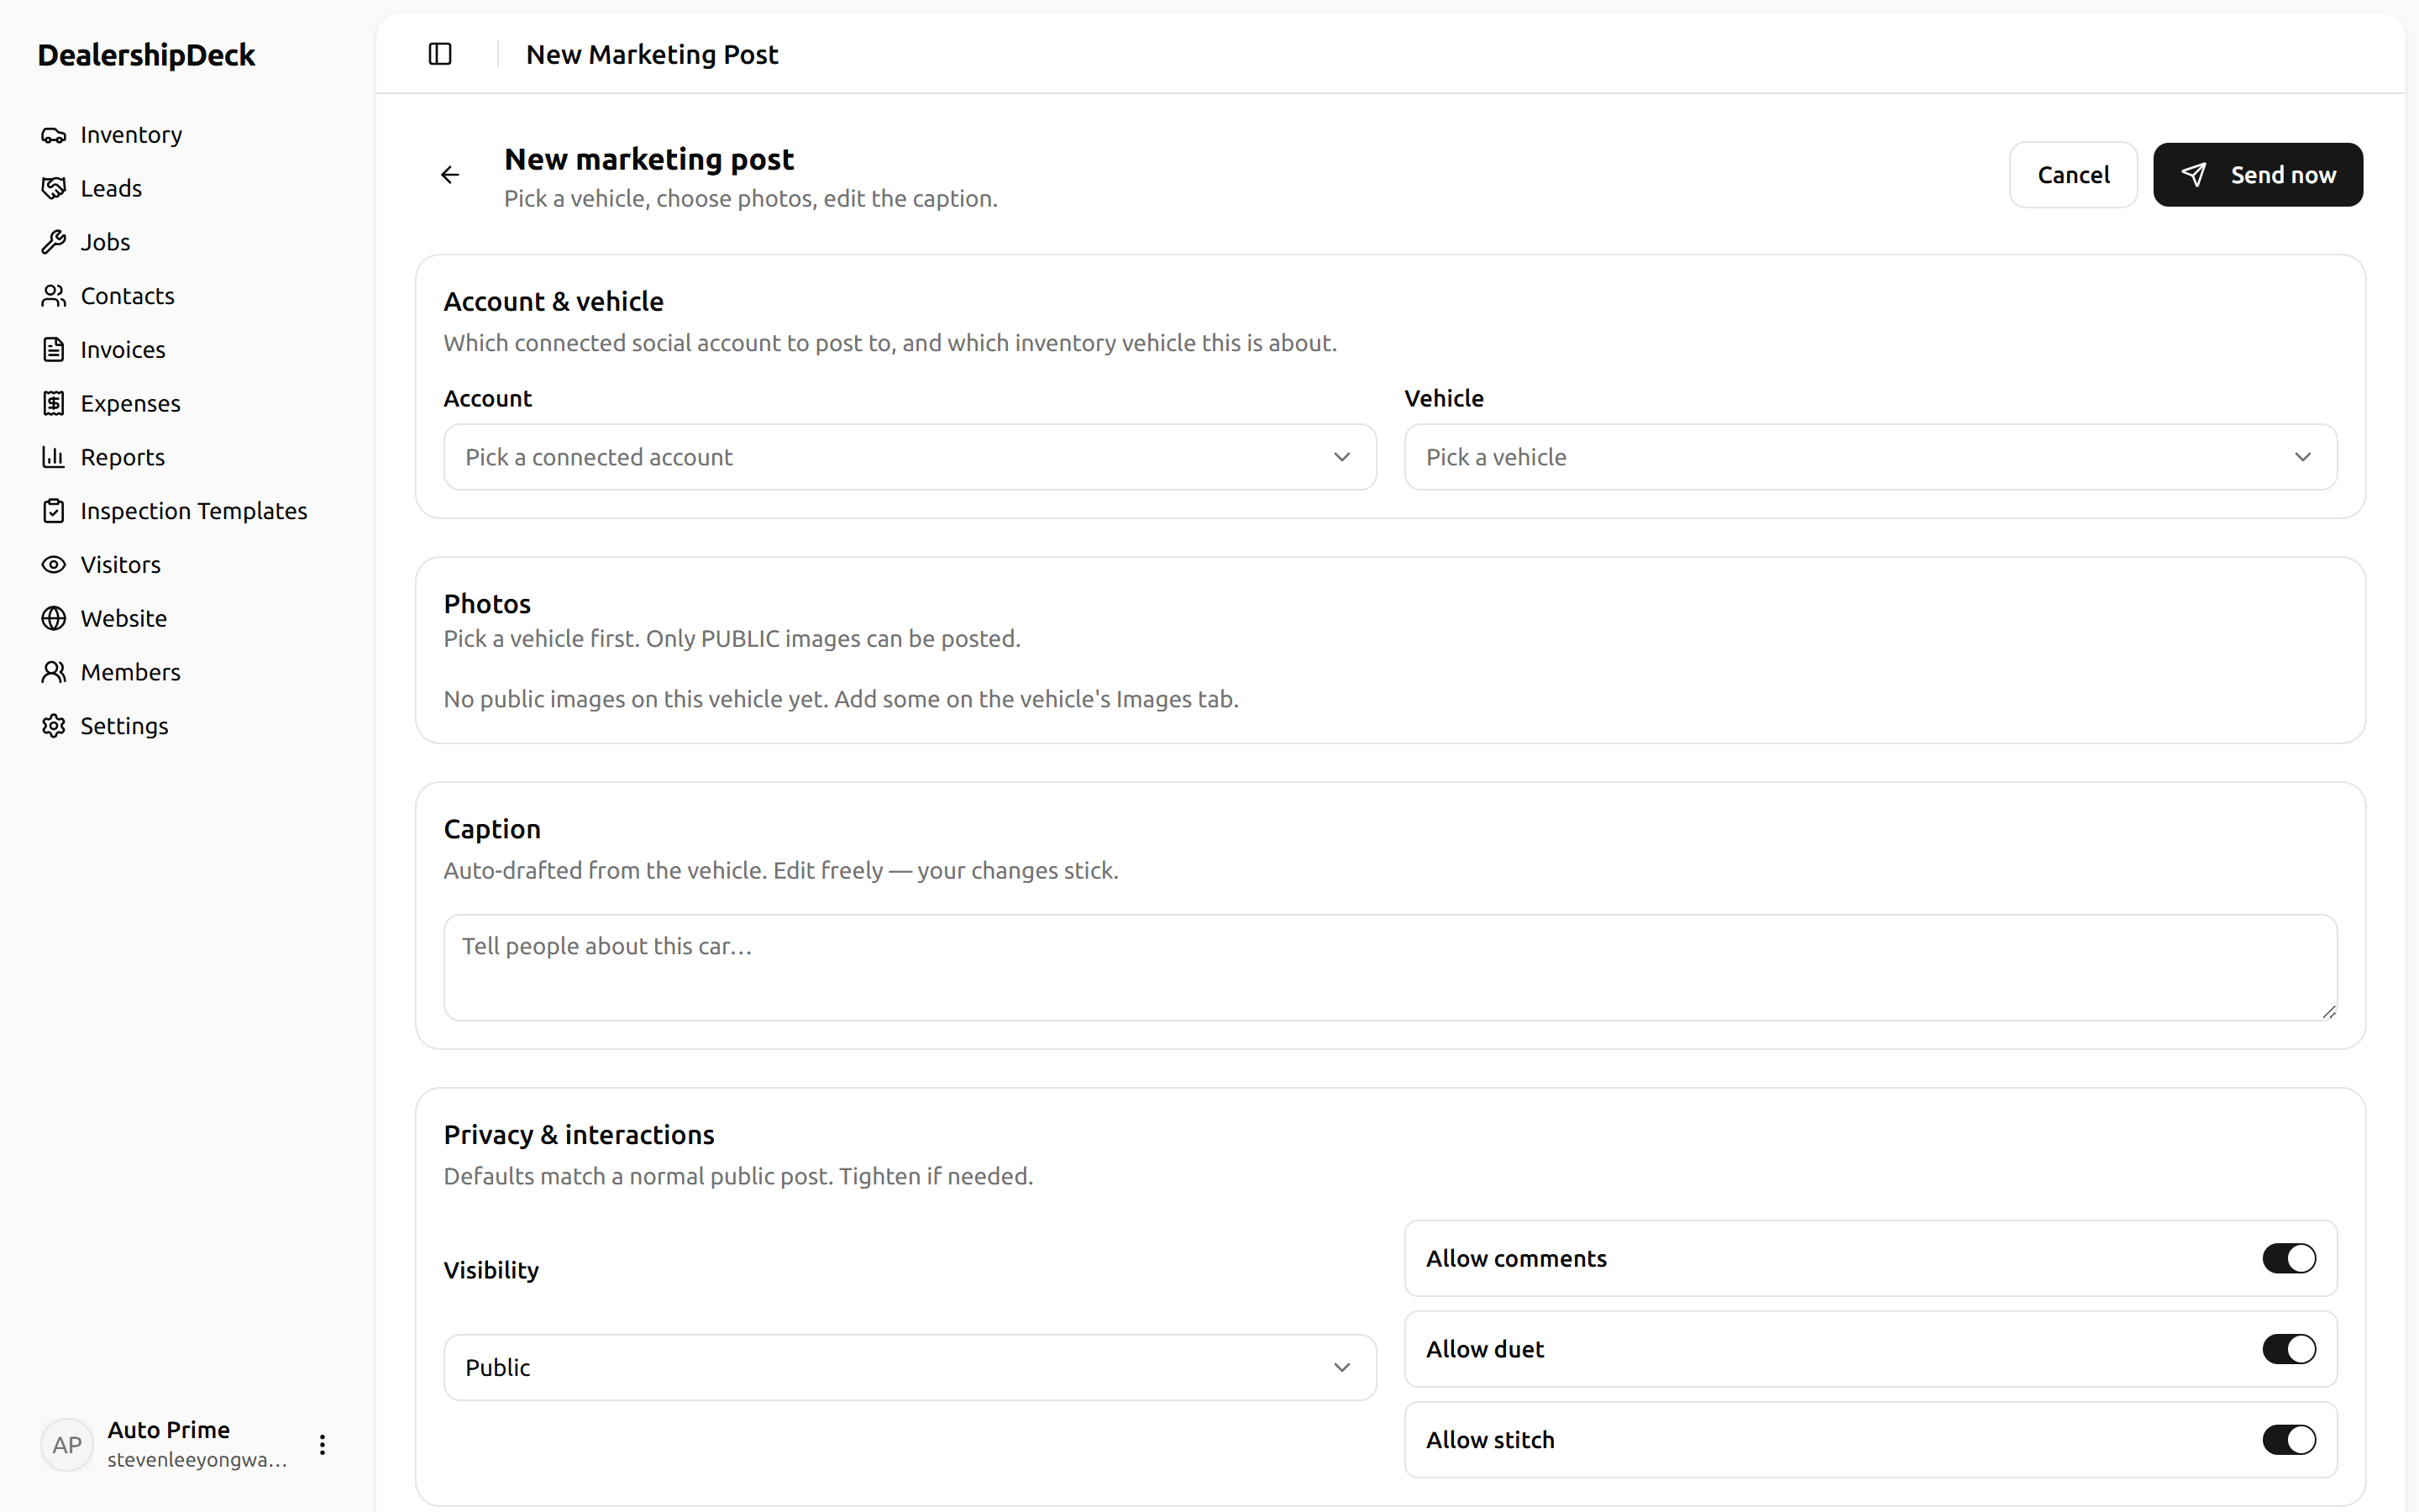Click the Jobs wrench icon
This screenshot has height=1512, width=2419.
click(x=54, y=242)
